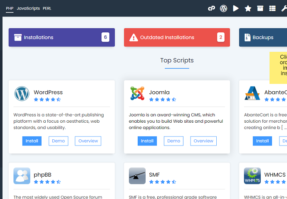This screenshot has width=287, height=199.
Task: Click the Outdated Installations warning icon
Action: (134, 37)
